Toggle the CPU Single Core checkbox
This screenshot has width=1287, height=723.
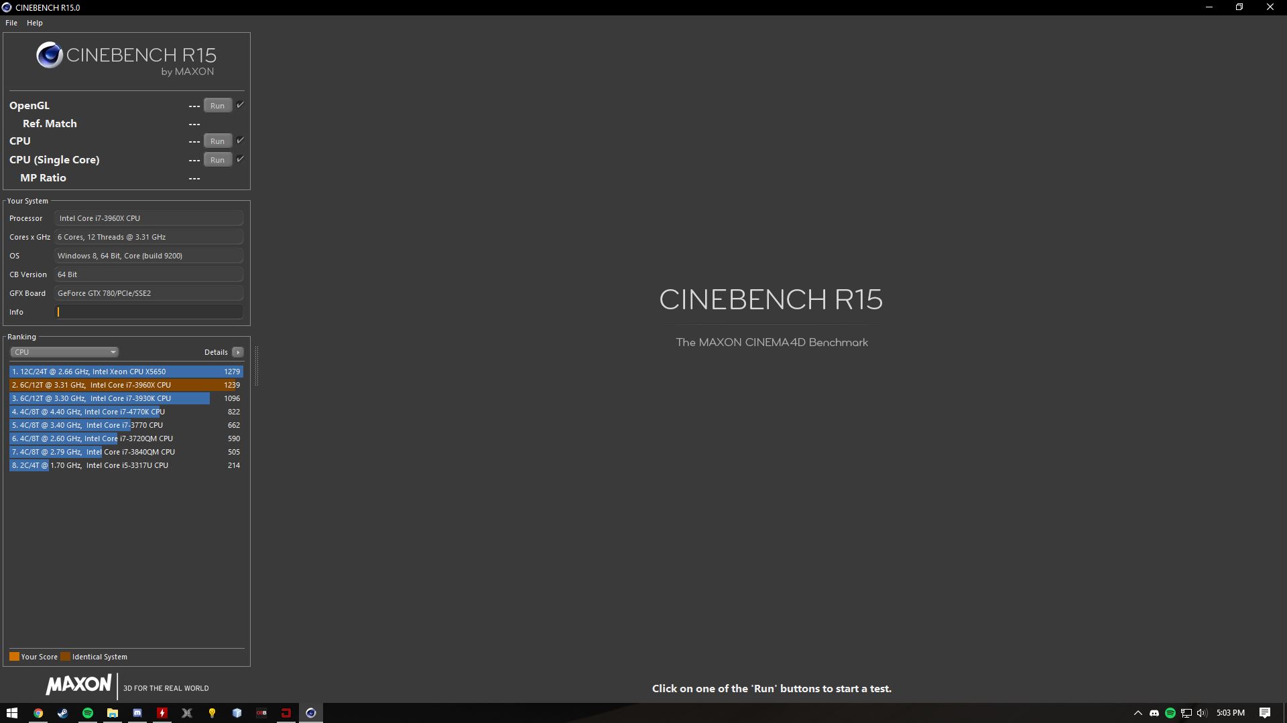[240, 159]
